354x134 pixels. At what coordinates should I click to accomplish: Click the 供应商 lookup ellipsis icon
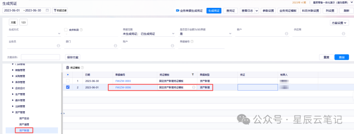[x=344, y=34]
